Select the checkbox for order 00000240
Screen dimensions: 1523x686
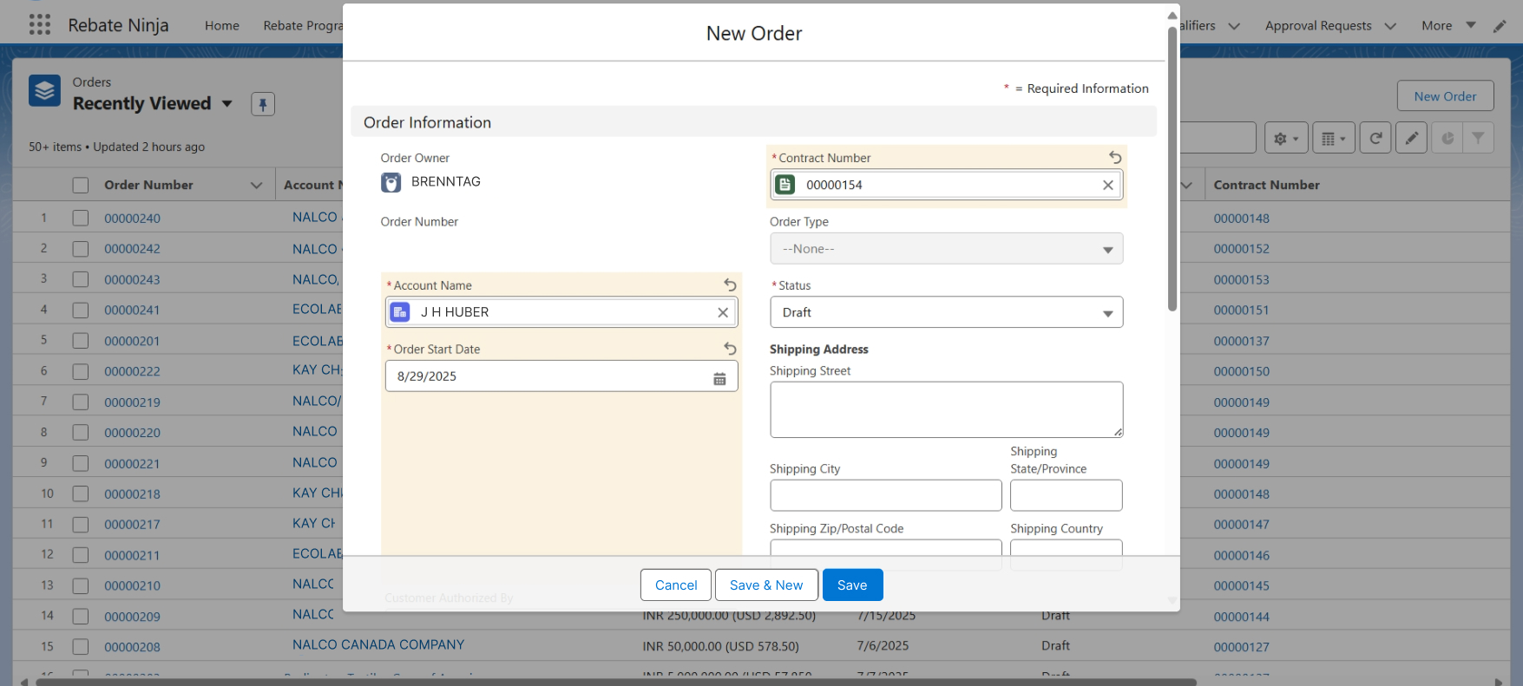point(81,219)
